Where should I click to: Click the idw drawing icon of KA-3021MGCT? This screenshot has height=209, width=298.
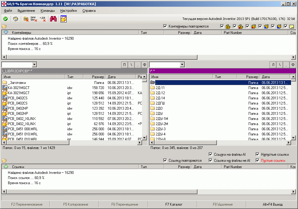click(5, 88)
